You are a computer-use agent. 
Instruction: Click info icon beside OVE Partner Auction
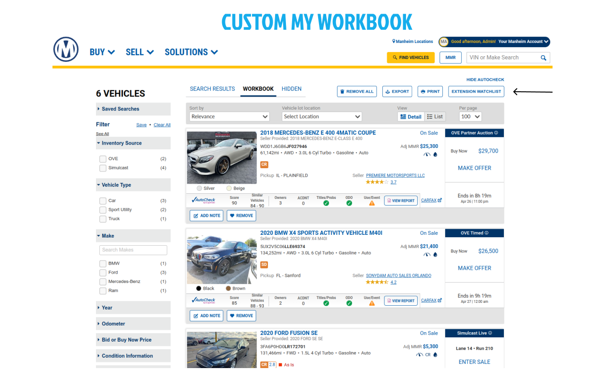496,133
